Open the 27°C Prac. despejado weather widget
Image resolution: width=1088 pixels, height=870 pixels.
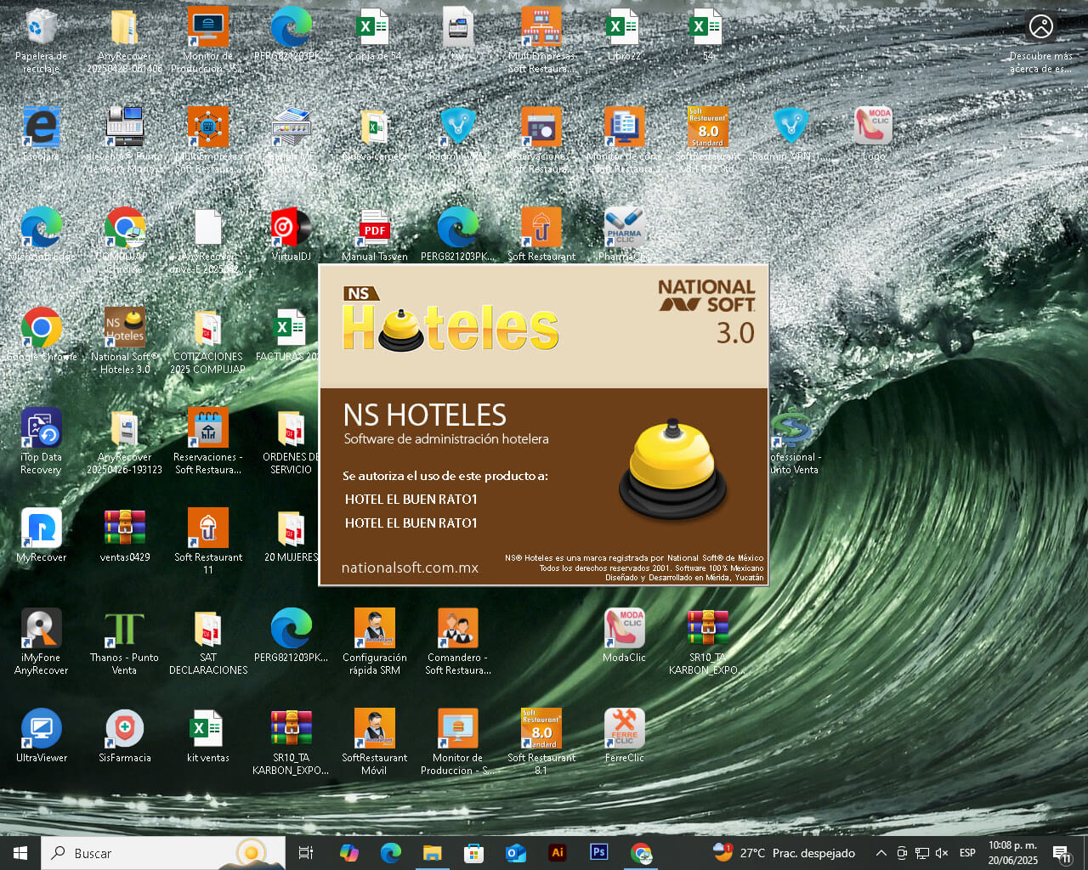pos(784,853)
